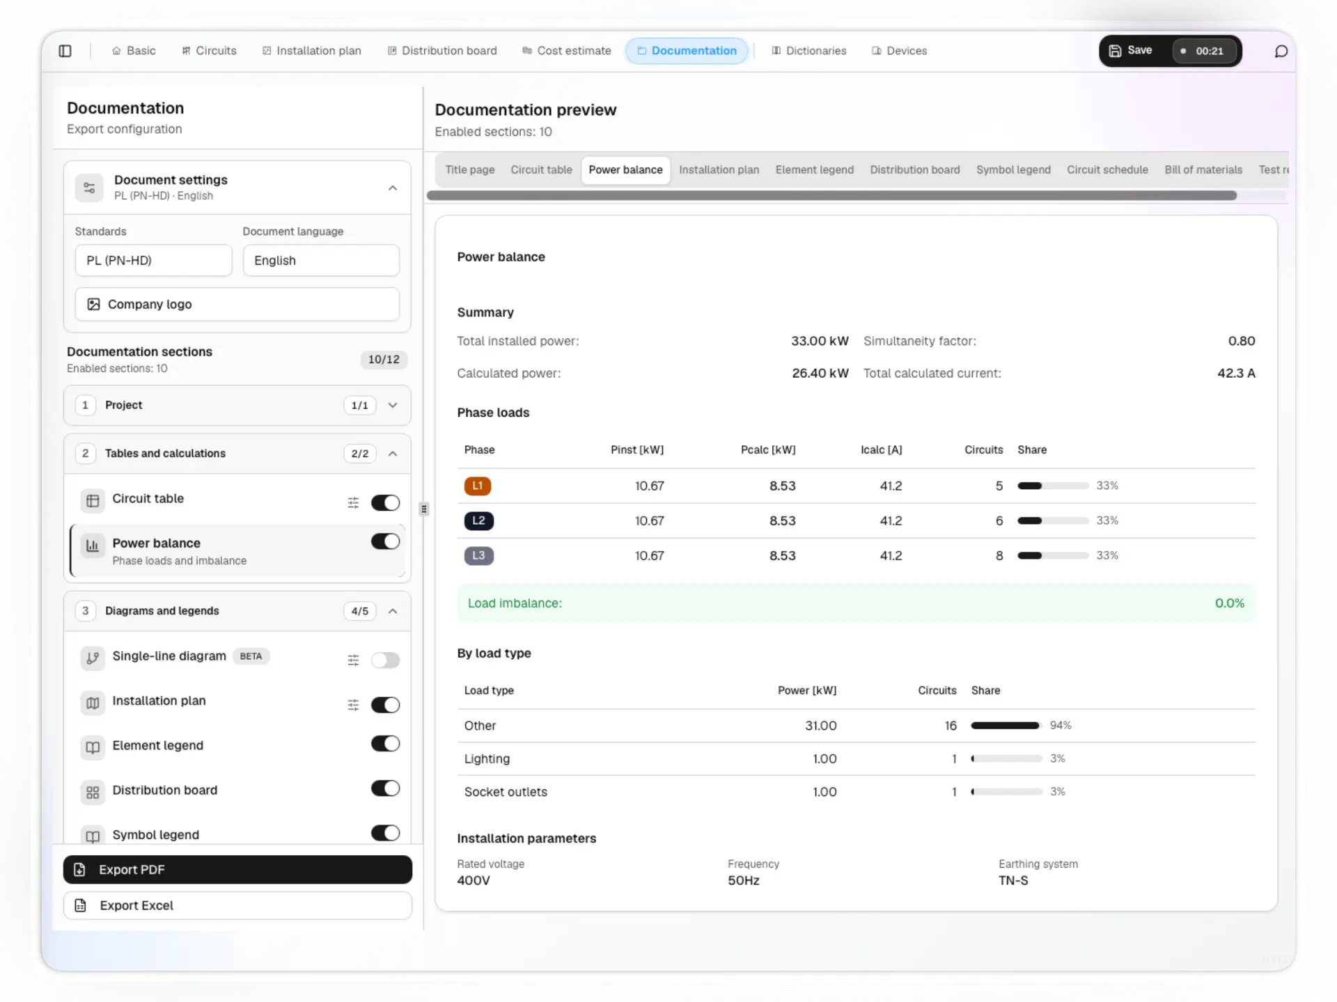This screenshot has width=1337, height=1002.
Task: Click the Installation plan map icon
Action: [x=93, y=703]
